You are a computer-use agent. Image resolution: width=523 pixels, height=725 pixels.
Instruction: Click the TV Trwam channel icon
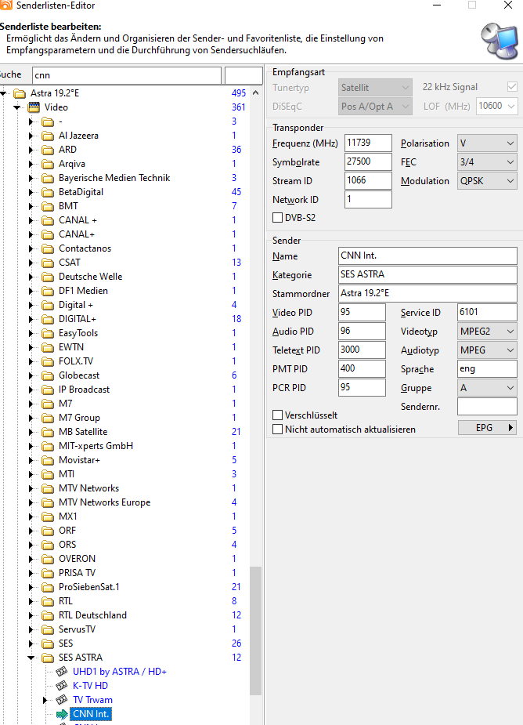click(x=62, y=700)
